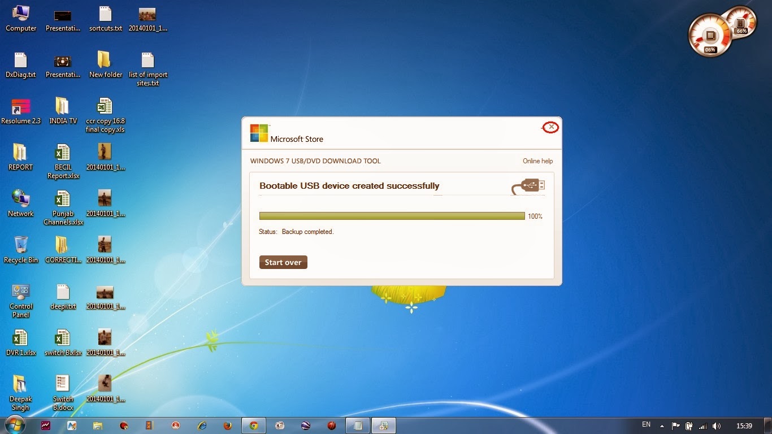Open Notepad from the taskbar
The image size is (772, 434).
[x=358, y=425]
